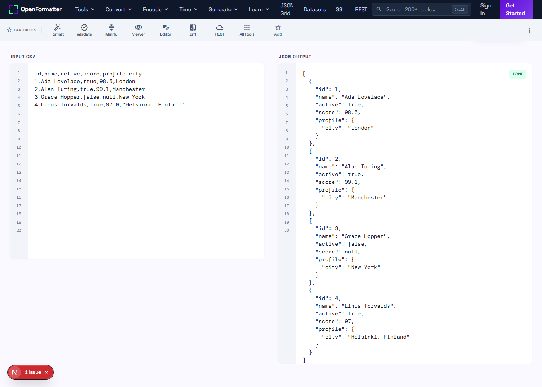
Task: Click the JSON line "score": 99.1
Action: point(338,182)
